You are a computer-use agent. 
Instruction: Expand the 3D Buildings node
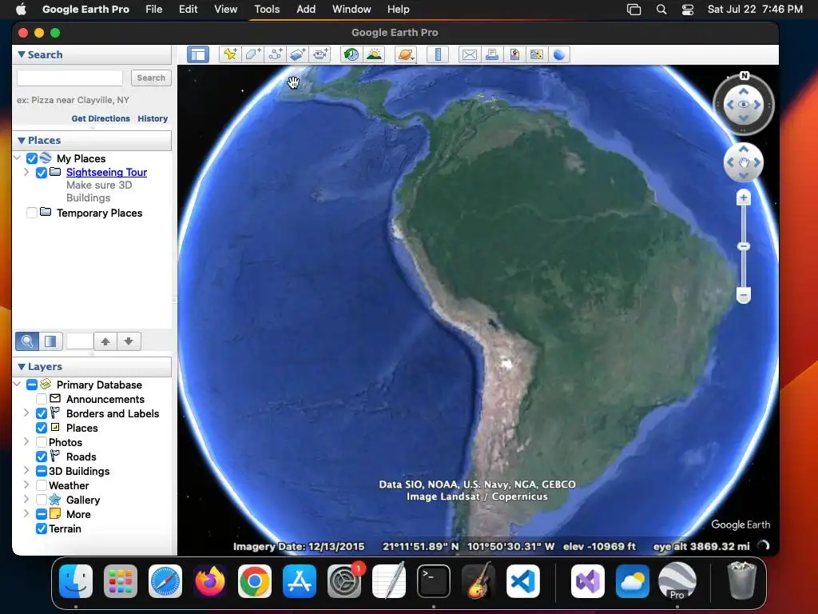coord(26,470)
